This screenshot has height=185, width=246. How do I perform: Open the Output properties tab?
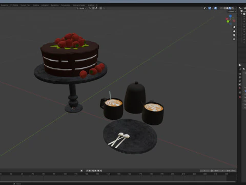click(240, 78)
